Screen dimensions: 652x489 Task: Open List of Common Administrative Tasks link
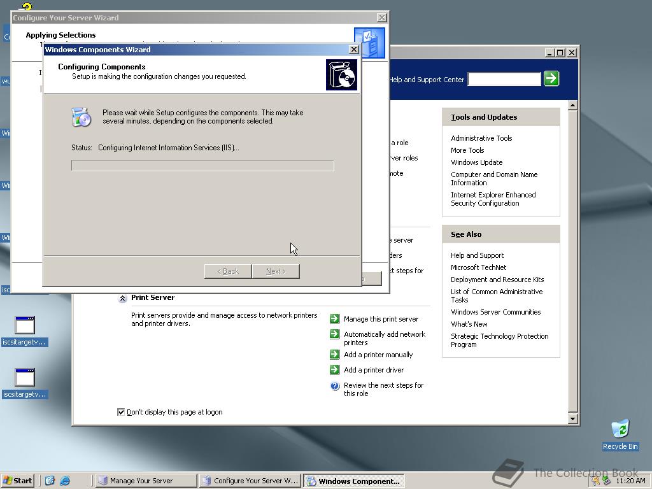click(x=497, y=295)
